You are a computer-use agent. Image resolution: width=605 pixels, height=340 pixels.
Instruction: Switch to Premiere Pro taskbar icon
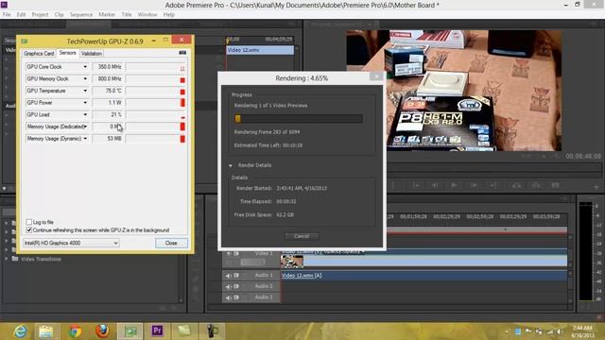[157, 331]
